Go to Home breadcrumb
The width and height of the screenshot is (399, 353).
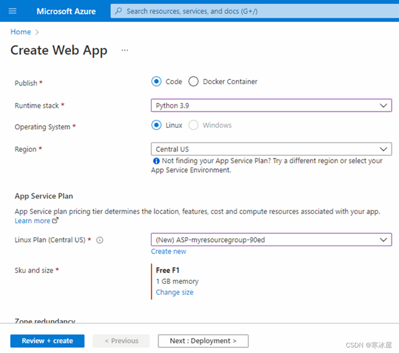[x=21, y=32]
